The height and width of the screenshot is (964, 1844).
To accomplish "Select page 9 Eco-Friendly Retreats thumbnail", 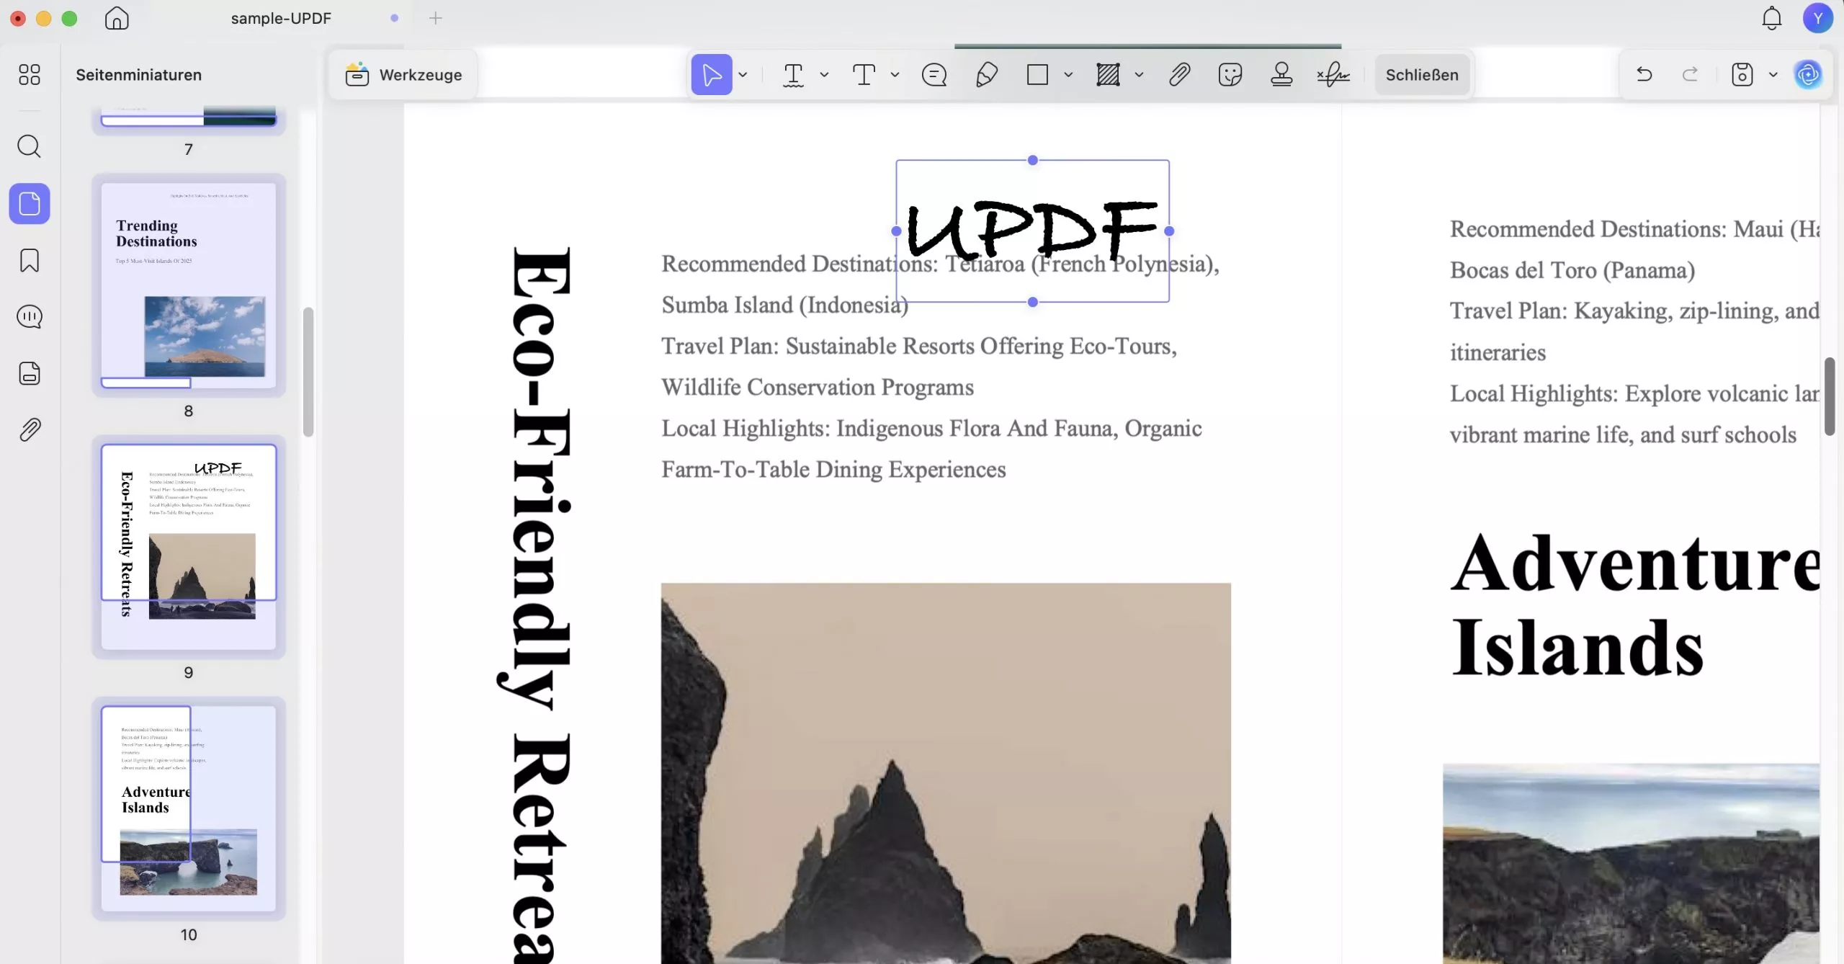I will [189, 547].
